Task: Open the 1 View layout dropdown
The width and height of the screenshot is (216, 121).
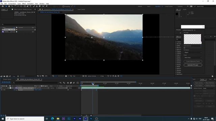Action: 103,76
